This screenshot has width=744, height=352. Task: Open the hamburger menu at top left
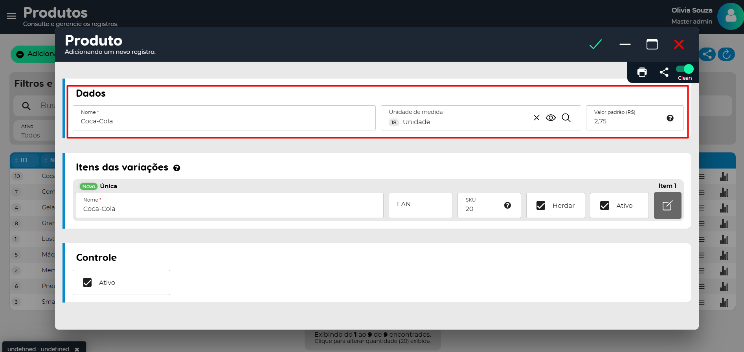(x=11, y=16)
